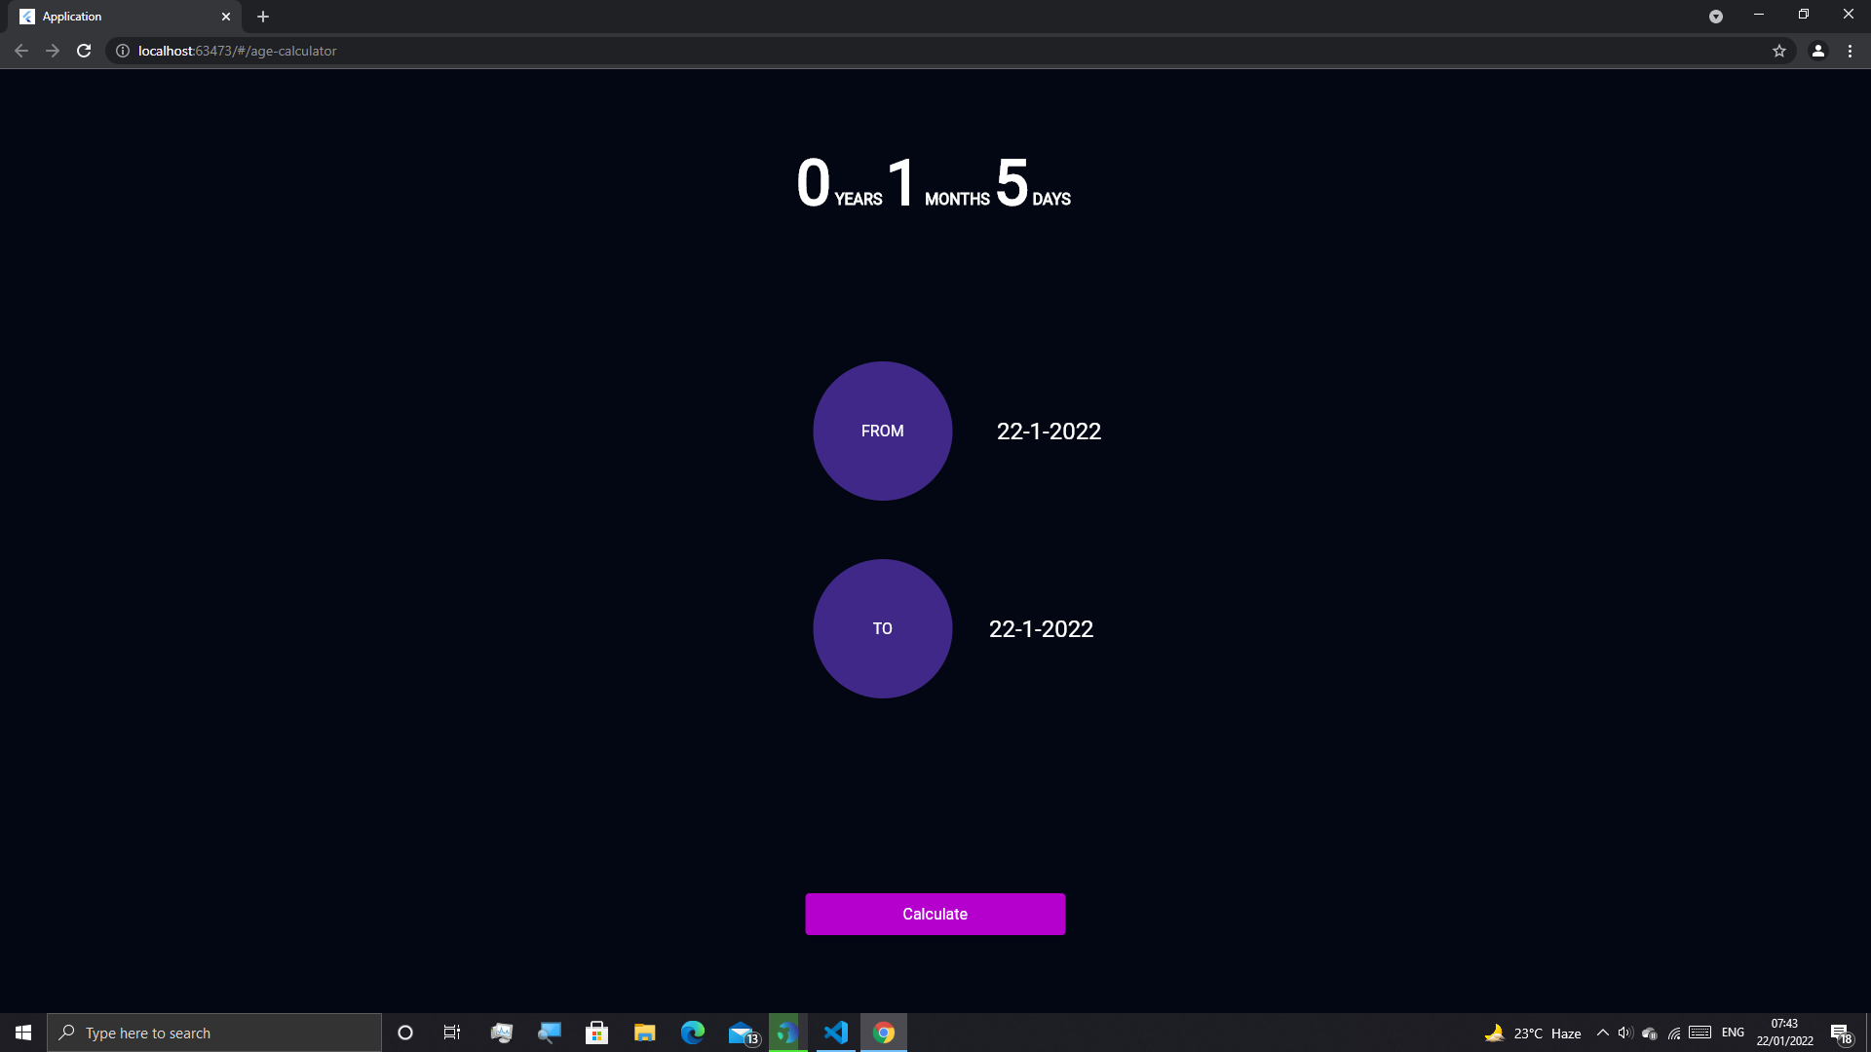The image size is (1871, 1052).
Task: Open the Chrome profile menu
Action: (1817, 51)
